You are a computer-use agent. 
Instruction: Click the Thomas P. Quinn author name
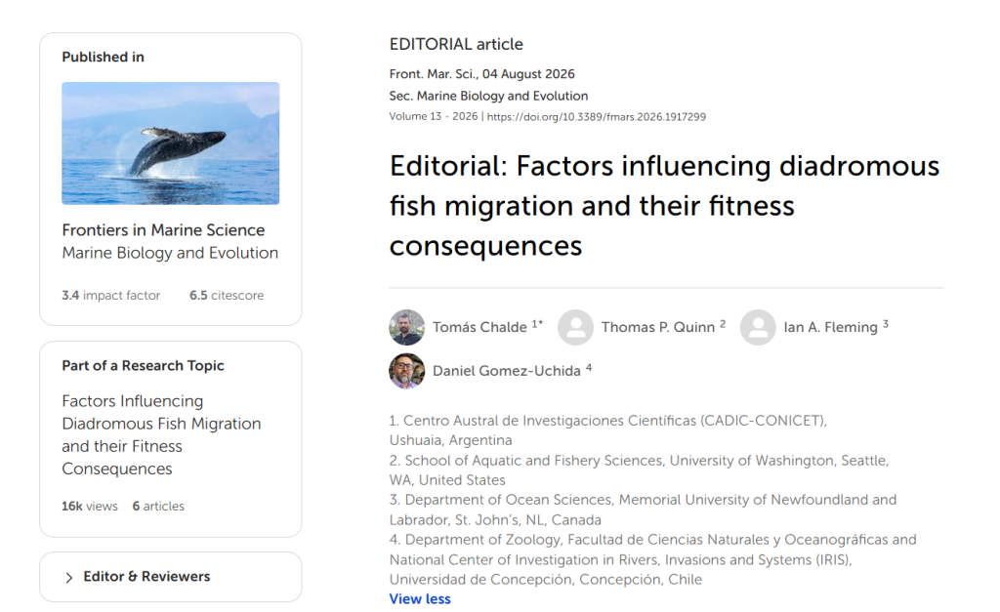[x=657, y=327]
